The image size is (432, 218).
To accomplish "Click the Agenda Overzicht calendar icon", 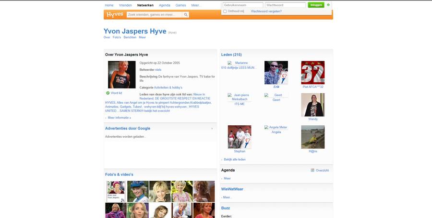I will 312,170.
